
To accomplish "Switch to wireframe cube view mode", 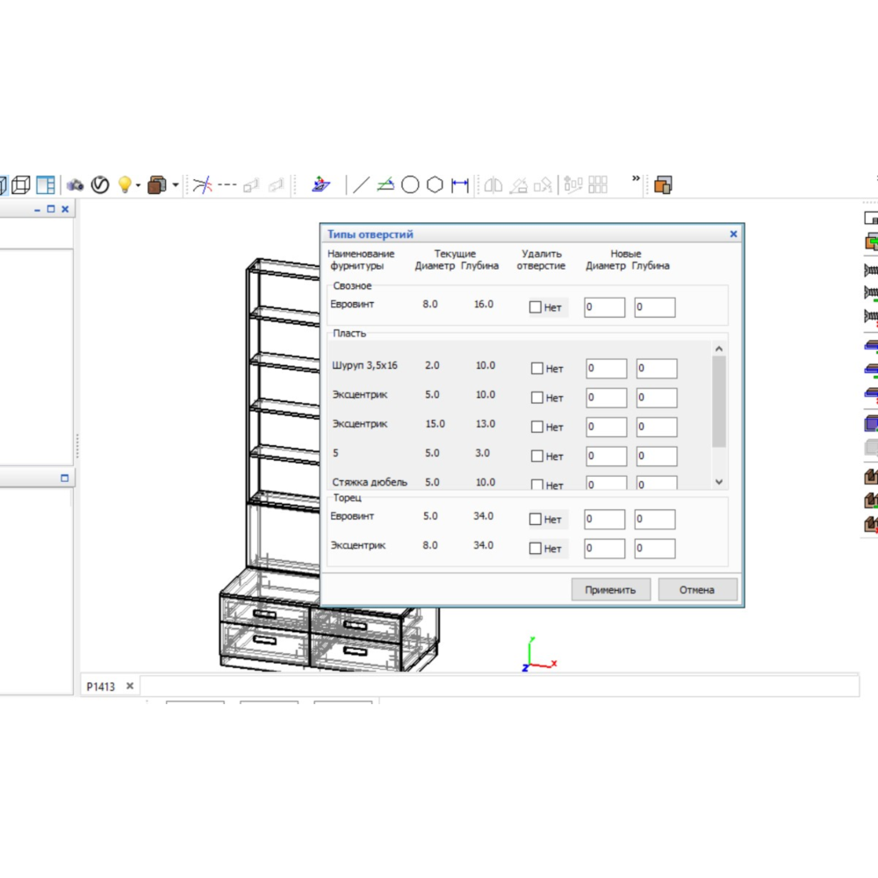I will (20, 185).
